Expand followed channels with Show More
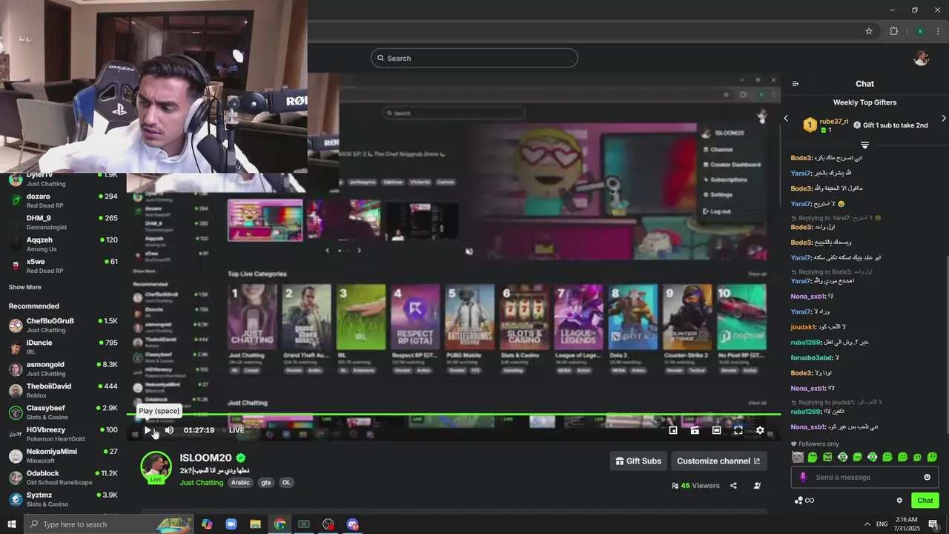Viewport: 949px width, 534px height. click(25, 287)
